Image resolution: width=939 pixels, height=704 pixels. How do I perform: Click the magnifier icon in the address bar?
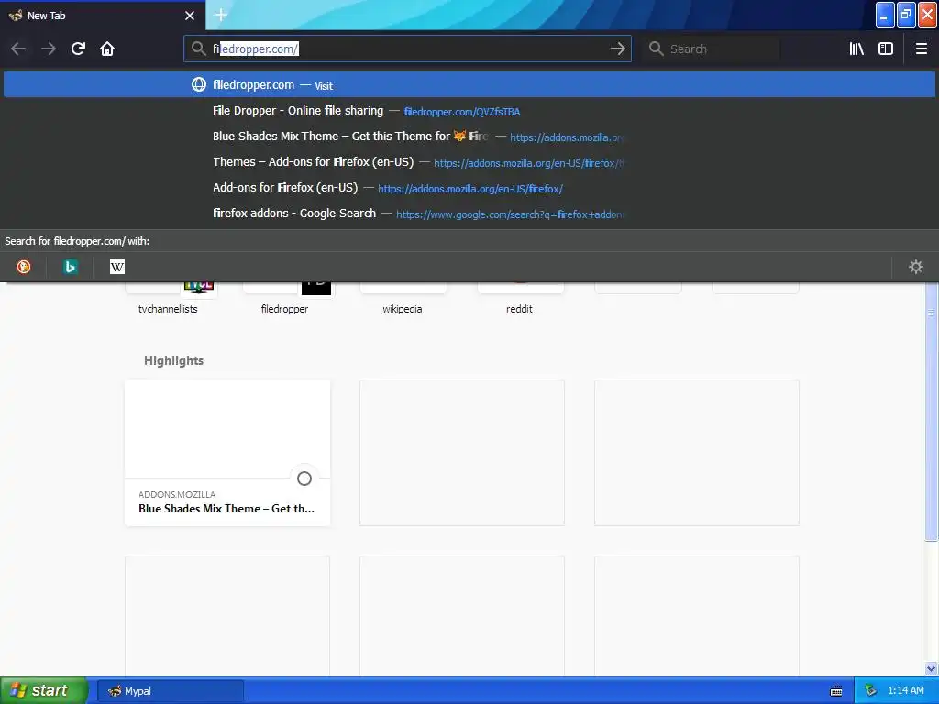point(199,49)
